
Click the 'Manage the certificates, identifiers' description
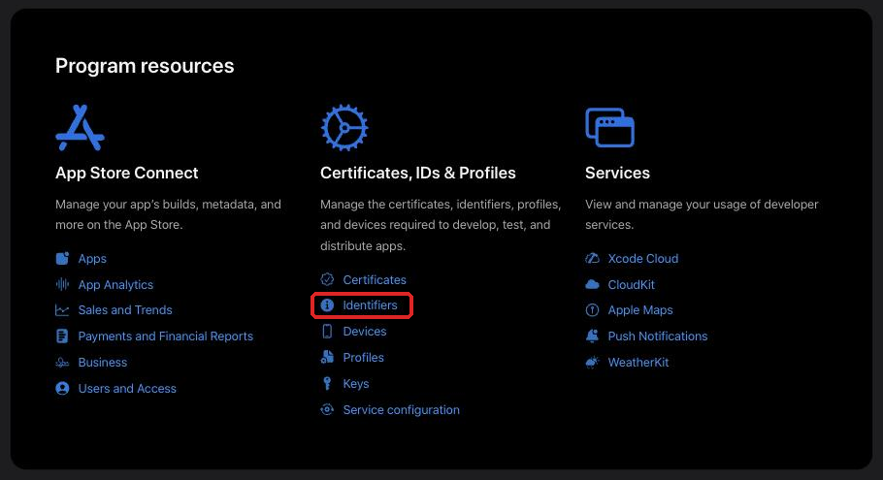click(x=441, y=225)
